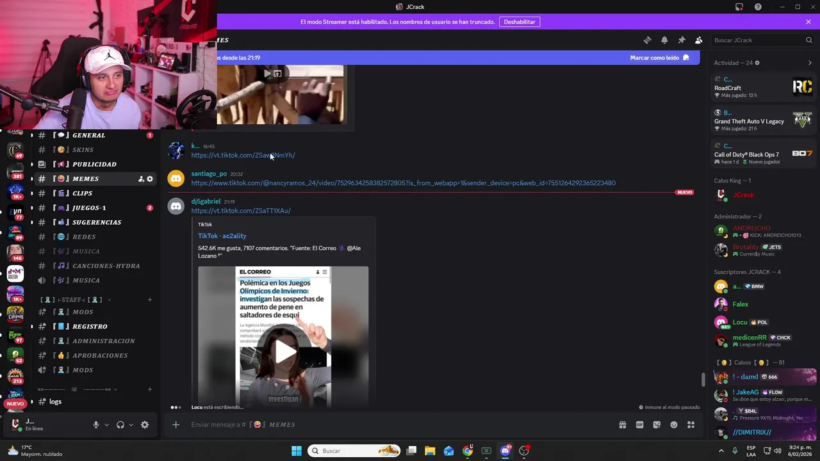Screen dimensions: 820x461
Task: Focus the Buscar JCrack search field
Action: click(762, 40)
